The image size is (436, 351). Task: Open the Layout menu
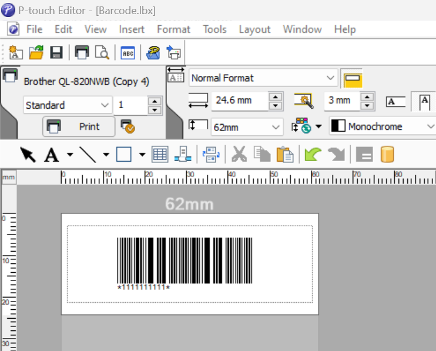[x=254, y=29]
